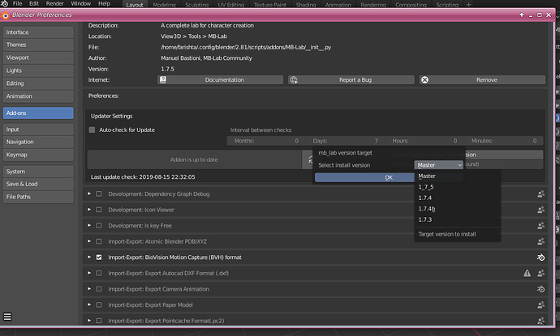This screenshot has height=336, width=560.
Task: Enable Auto-check for Update checkbox
Action: (93, 130)
